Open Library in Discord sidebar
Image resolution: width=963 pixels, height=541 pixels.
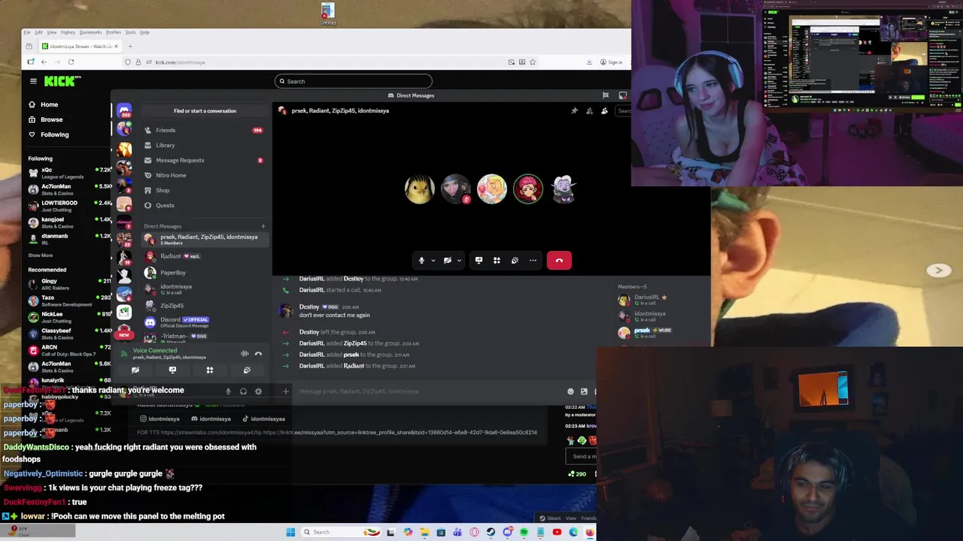[x=204, y=145]
